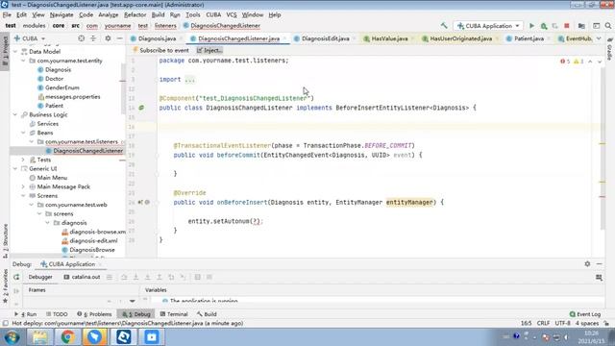Click error count indicator in editor corner
Viewport: 615px width, 346px height.
pos(565,62)
